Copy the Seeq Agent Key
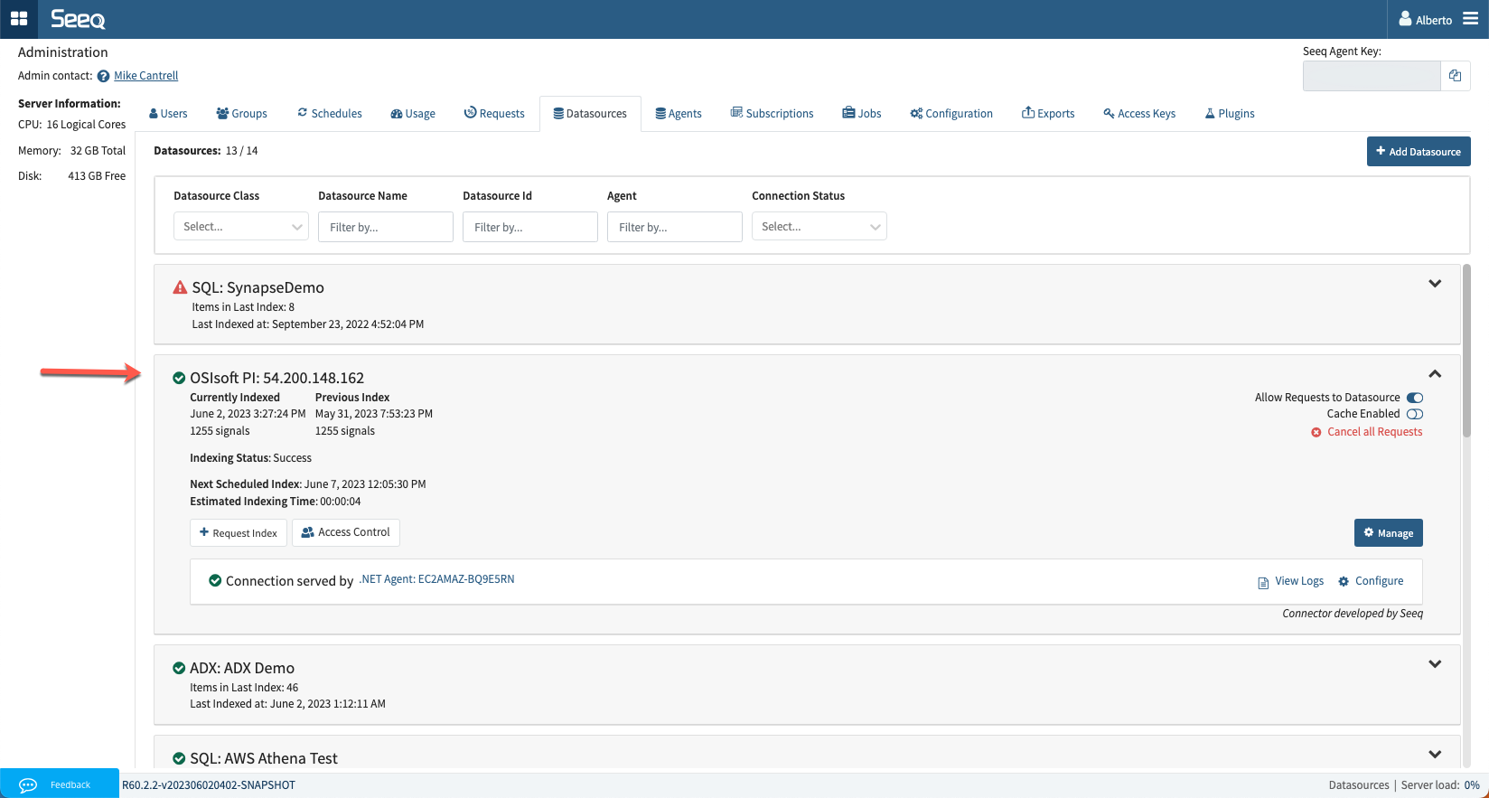Screen dimensions: 1489x798 [x=1455, y=76]
